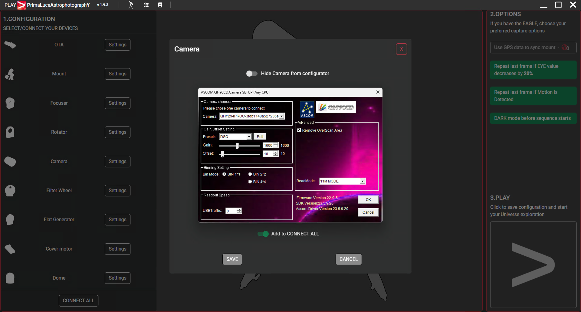This screenshot has width=581, height=312.
Task: Click the Flat Generator device icon
Action: pyautogui.click(x=10, y=220)
